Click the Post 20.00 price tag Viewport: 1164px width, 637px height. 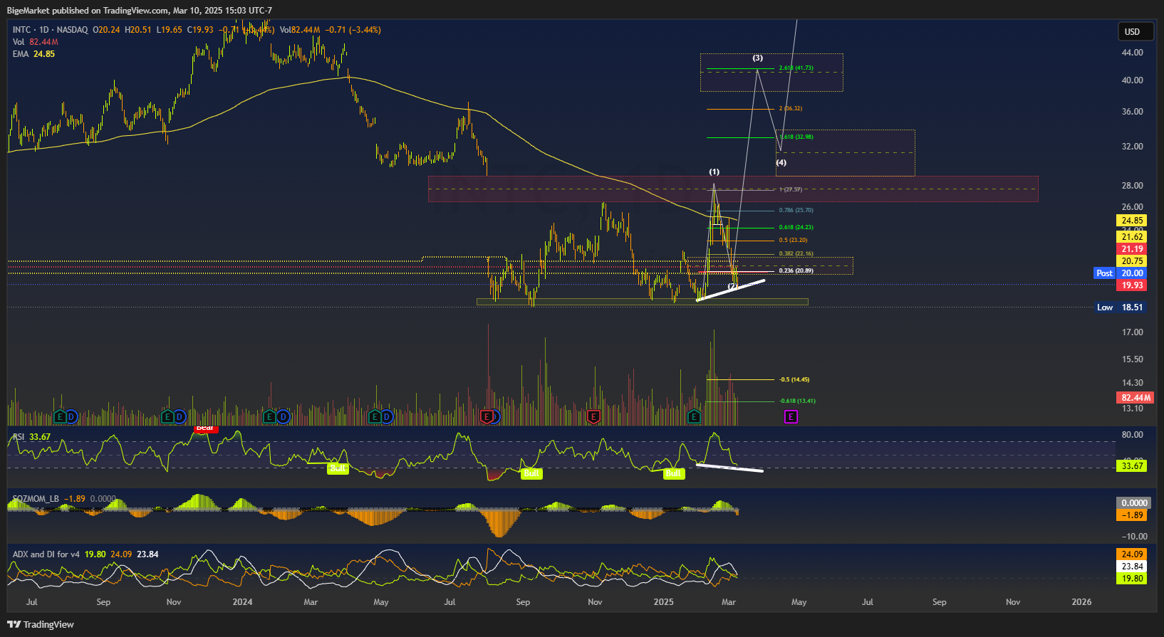tap(1120, 273)
